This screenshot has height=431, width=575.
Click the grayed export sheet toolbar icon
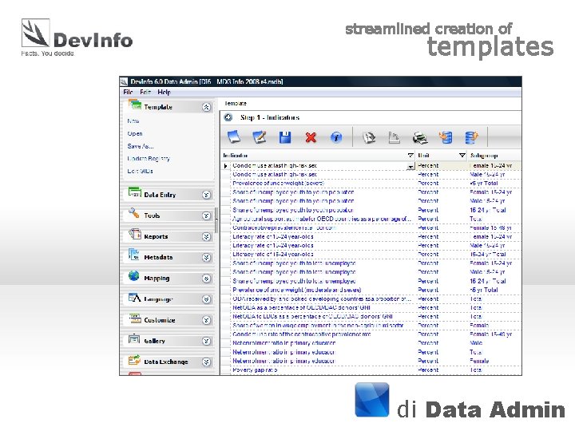pyautogui.click(x=394, y=137)
